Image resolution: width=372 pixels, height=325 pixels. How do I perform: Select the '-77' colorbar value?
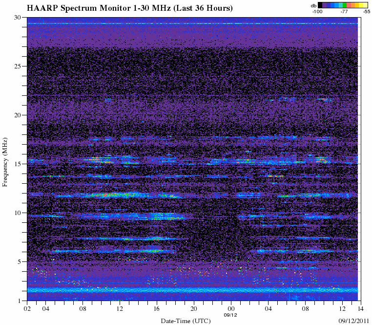(344, 11)
